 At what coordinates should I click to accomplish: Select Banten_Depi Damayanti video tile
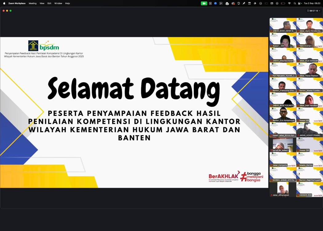[x=309, y=174]
